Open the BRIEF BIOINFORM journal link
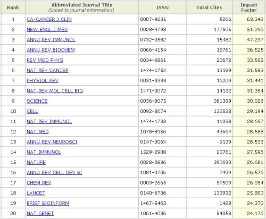The width and height of the screenshot is (266, 219). click(x=48, y=203)
